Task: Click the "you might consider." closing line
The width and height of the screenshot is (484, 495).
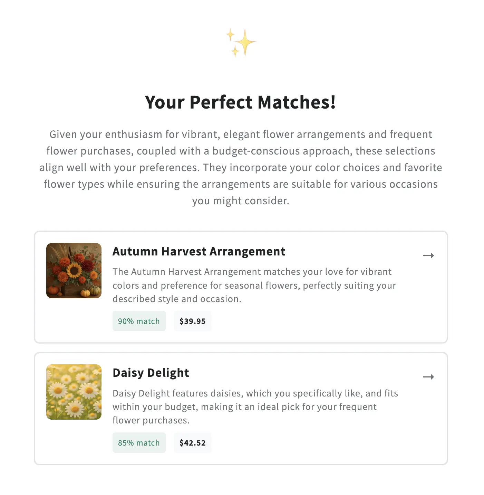Action: tap(241, 201)
